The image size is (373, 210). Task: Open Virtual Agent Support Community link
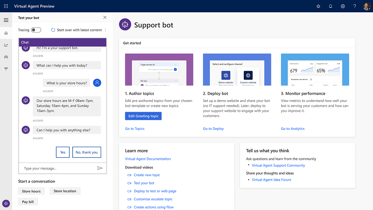(278, 165)
